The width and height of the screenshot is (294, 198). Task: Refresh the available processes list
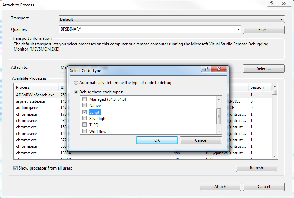pos(256,167)
